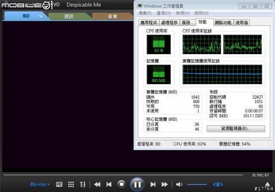Jump to previous chapter
Screen dimensions: 275x192
click(x=109, y=184)
